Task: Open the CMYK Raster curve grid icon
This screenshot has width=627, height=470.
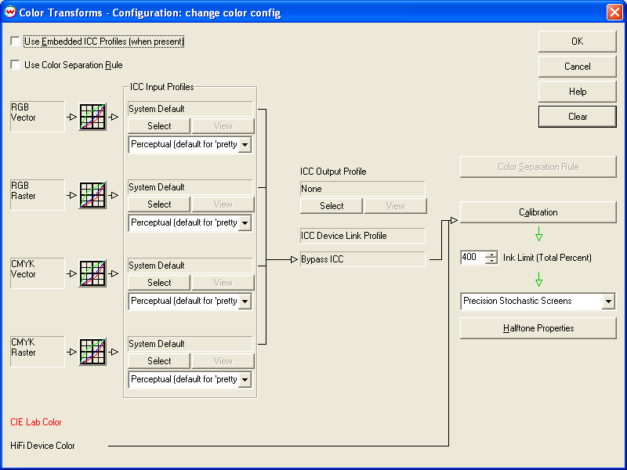Action: [x=92, y=352]
